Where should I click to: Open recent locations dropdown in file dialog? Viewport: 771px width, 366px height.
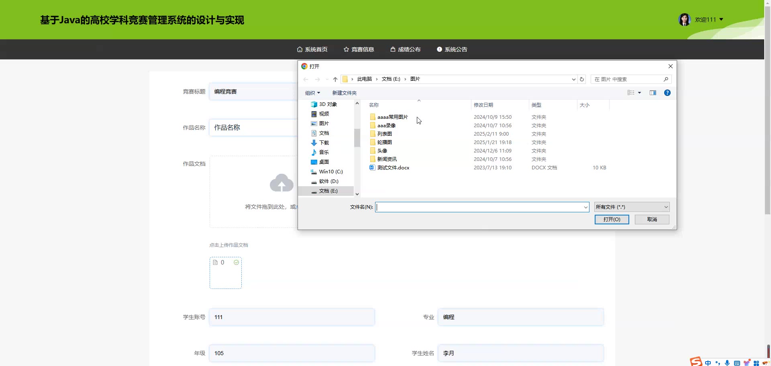coord(327,79)
